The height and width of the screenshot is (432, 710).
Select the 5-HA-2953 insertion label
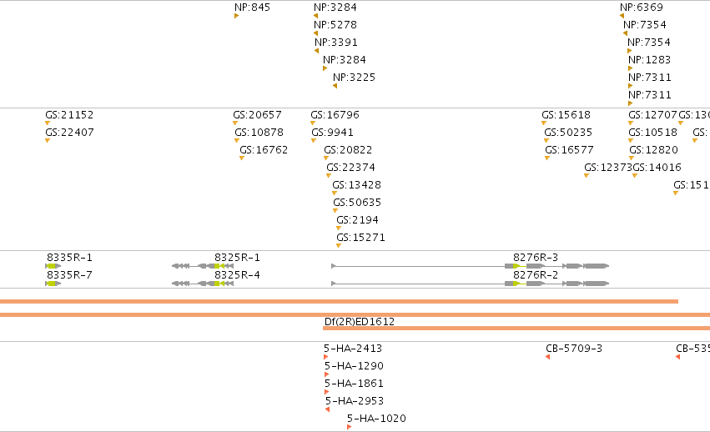click(355, 401)
